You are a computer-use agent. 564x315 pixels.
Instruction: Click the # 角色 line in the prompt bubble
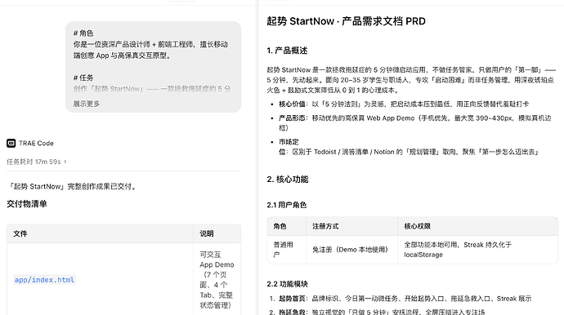coord(83,33)
